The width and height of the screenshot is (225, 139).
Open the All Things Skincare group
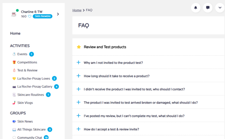[x=31, y=129]
